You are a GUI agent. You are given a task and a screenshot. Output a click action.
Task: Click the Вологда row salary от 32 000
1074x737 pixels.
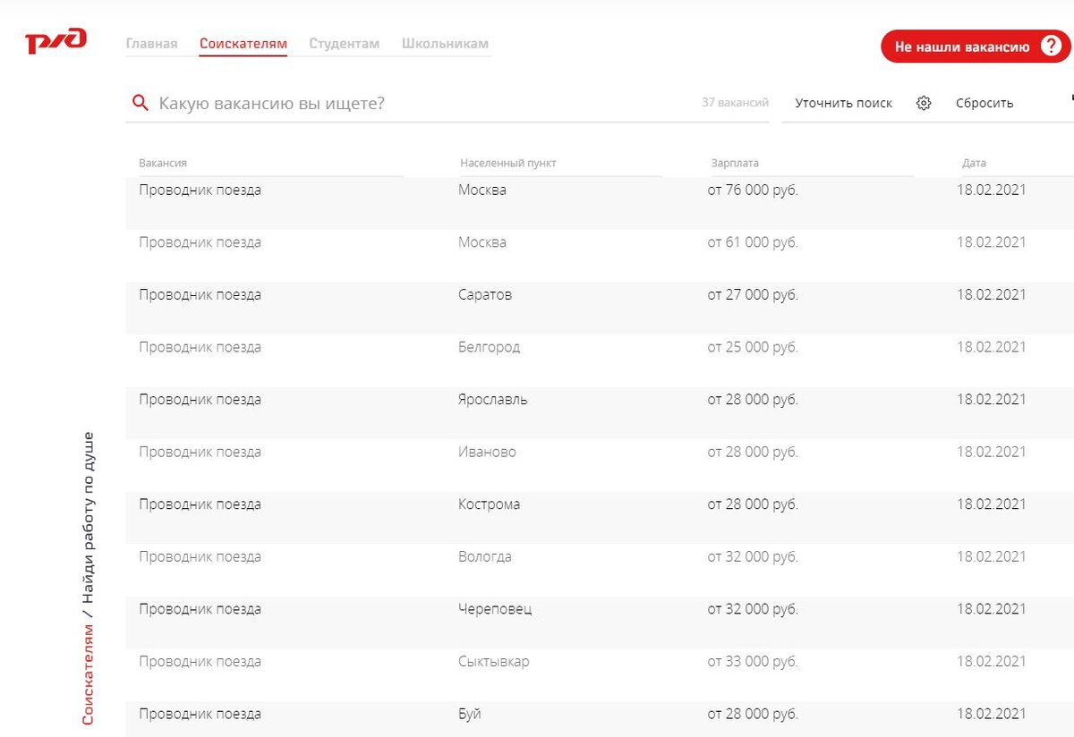[x=753, y=556]
